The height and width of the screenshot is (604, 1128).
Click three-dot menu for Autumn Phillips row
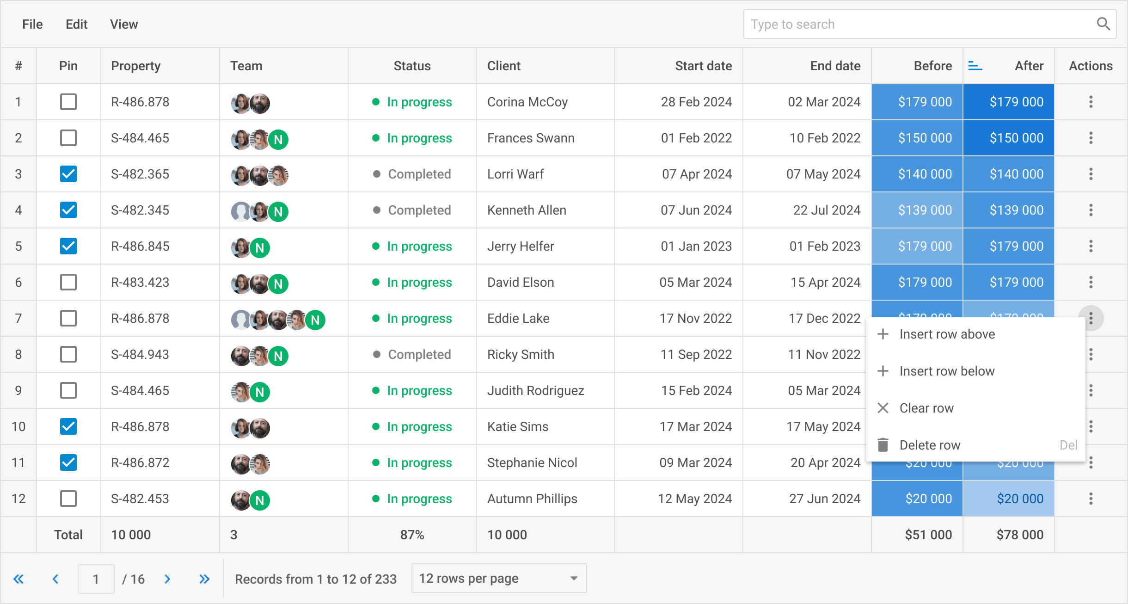[x=1091, y=499]
